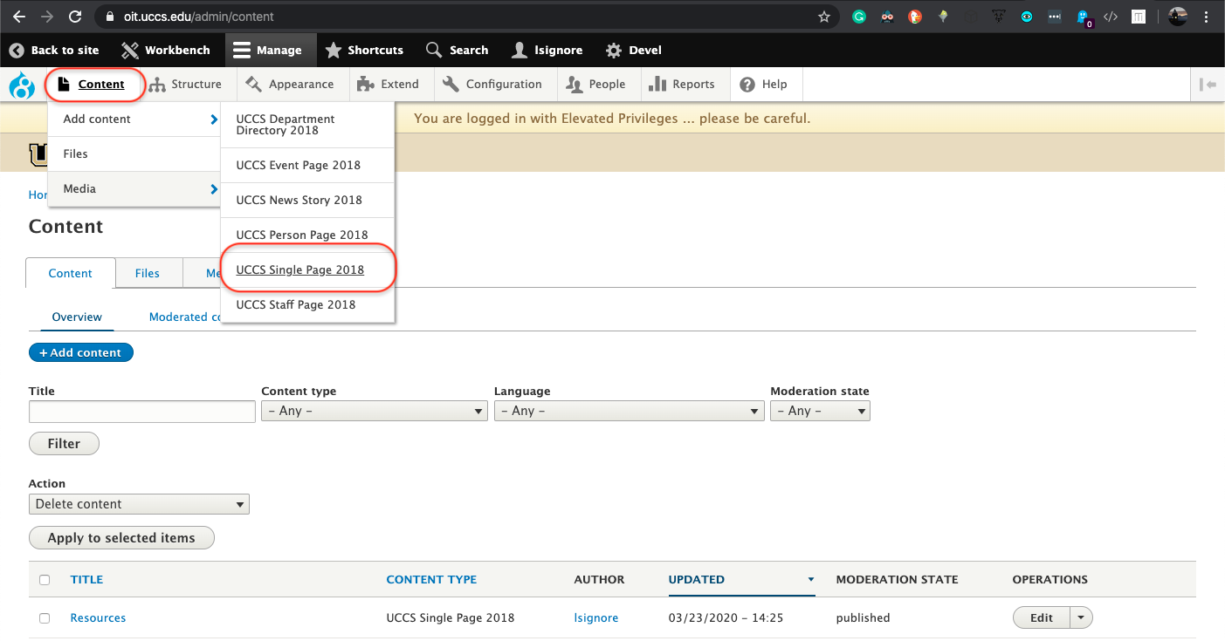Sort the table by Title column
Viewport: 1225px width, 641px height.
point(86,580)
